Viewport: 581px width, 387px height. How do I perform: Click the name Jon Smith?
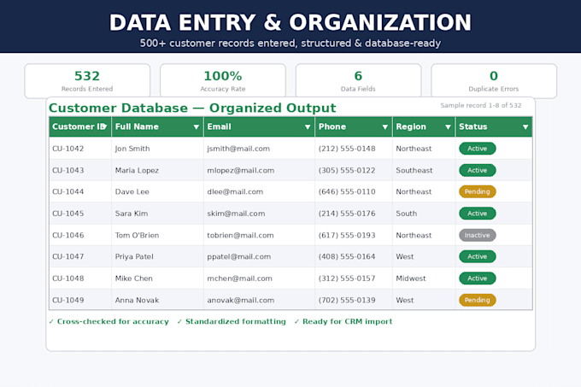132,149
